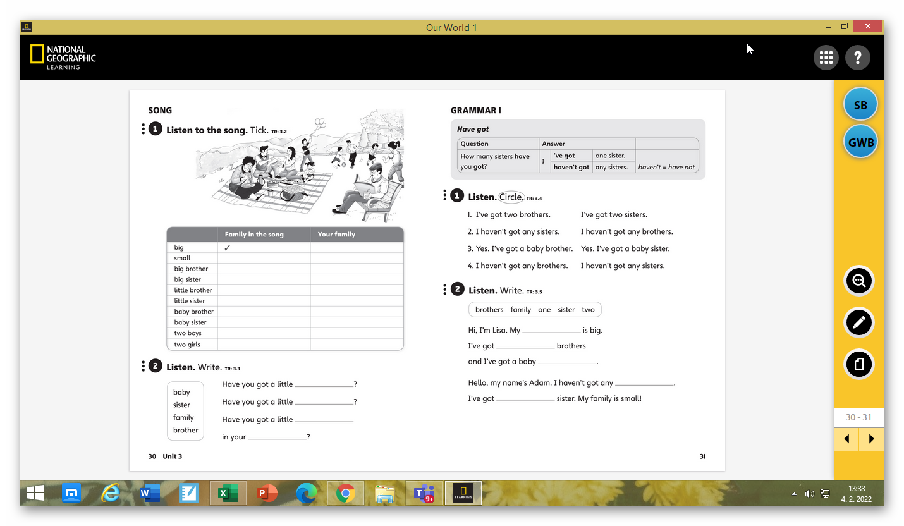Open Excel from the taskbar
Screen dimensions: 904x526
[228, 493]
